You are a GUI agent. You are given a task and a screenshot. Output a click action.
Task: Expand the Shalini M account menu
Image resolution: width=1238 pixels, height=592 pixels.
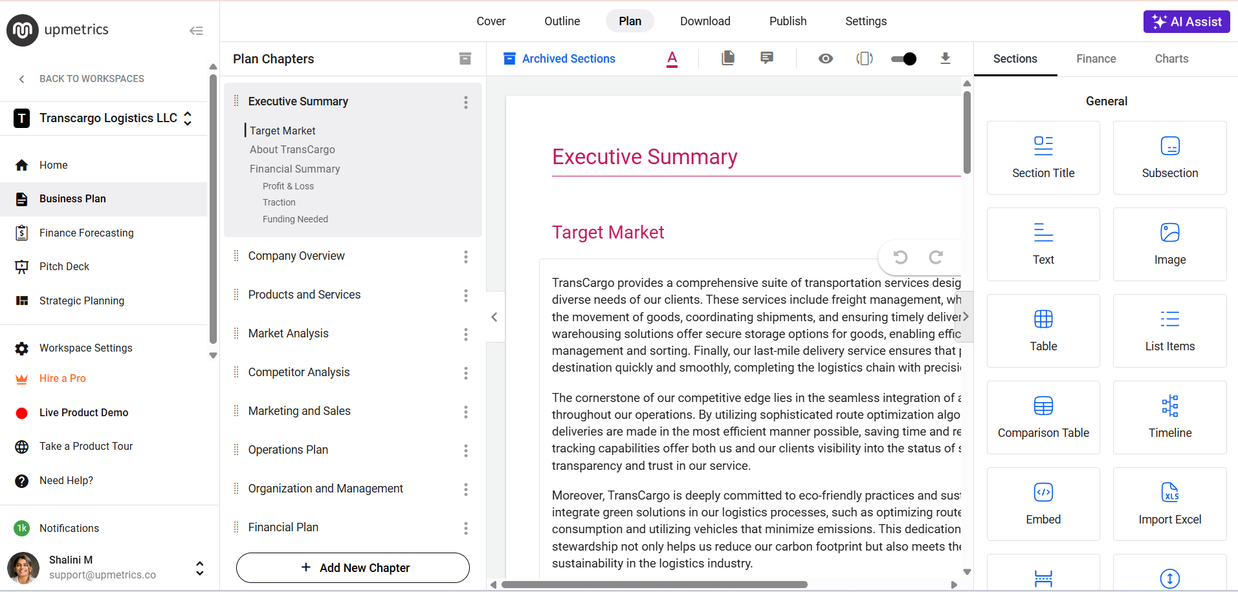[x=200, y=568]
